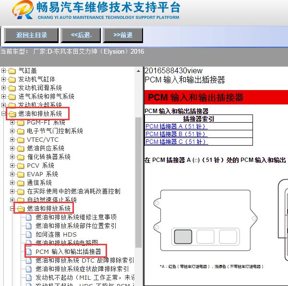Expand the 在实际使用中的燃油消耗改善控制 node
This screenshot has width=288, height=286.
pyautogui.click(x=12, y=191)
